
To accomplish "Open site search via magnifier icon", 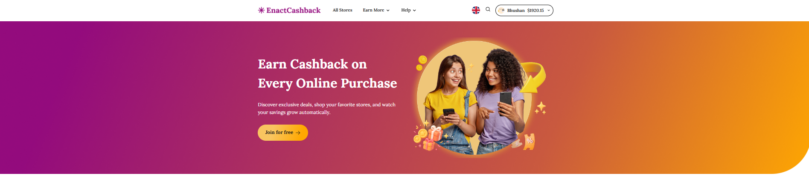I will [488, 9].
